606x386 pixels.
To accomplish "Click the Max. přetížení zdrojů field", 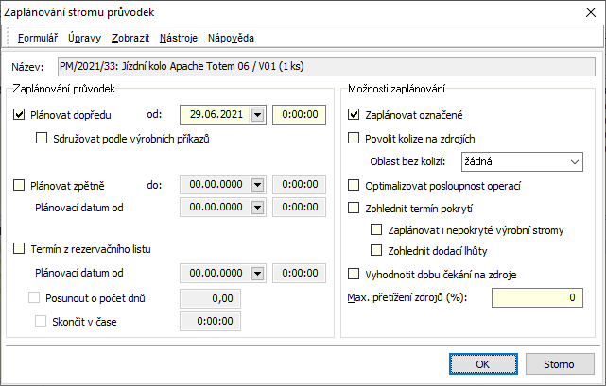I will pyautogui.click(x=521, y=298).
